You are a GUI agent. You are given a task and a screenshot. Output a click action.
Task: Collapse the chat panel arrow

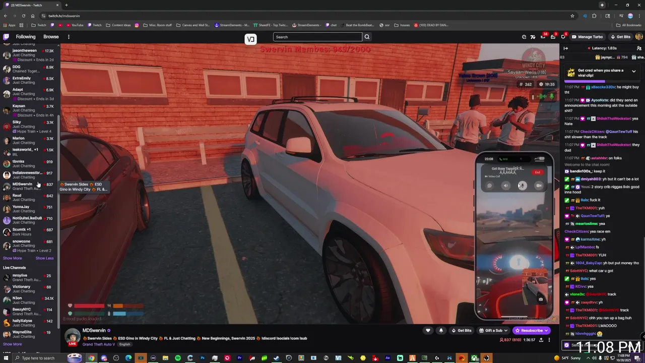pyautogui.click(x=565, y=48)
